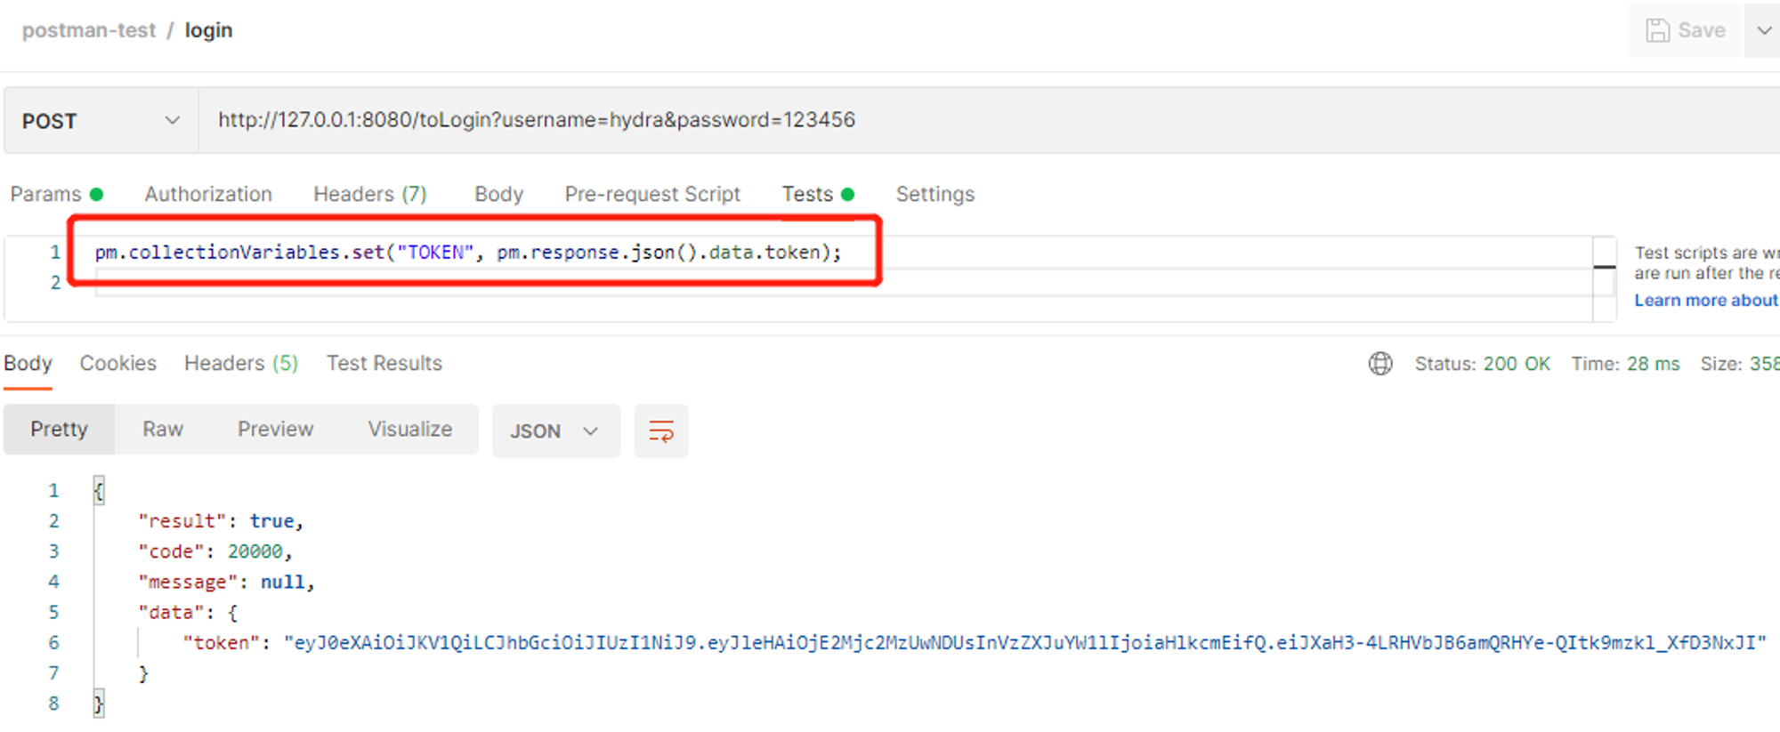Open the response Headers (5) tab
Image resolution: width=1780 pixels, height=732 pixels.
tap(241, 363)
